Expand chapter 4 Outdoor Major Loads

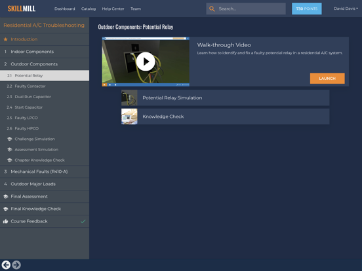pyautogui.click(x=45, y=184)
